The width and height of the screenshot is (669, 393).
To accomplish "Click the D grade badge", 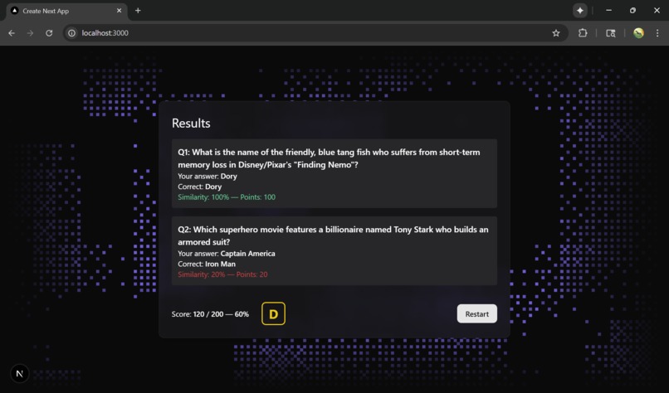I will pos(273,313).
